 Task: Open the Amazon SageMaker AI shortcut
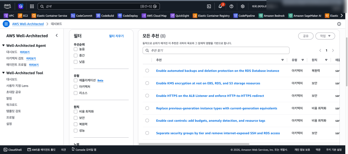pyautogui.click(x=305, y=16)
